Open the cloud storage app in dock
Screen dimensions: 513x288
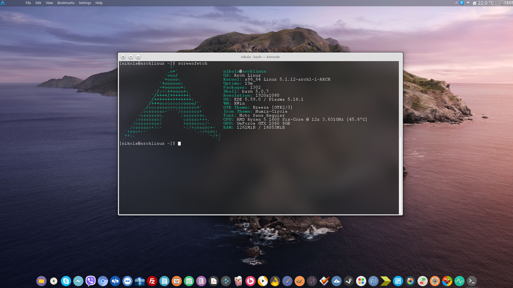pos(337,281)
